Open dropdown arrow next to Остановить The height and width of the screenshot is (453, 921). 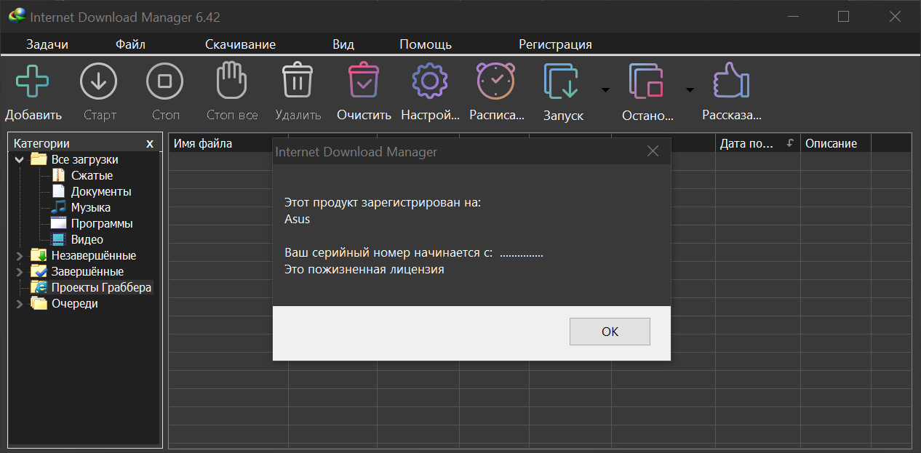click(x=690, y=90)
